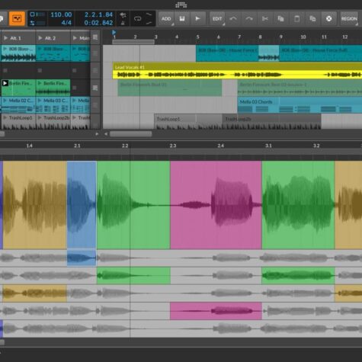The image size is (362, 362).
Task: Click the transport play button in toolbar
Action: pos(197,18)
